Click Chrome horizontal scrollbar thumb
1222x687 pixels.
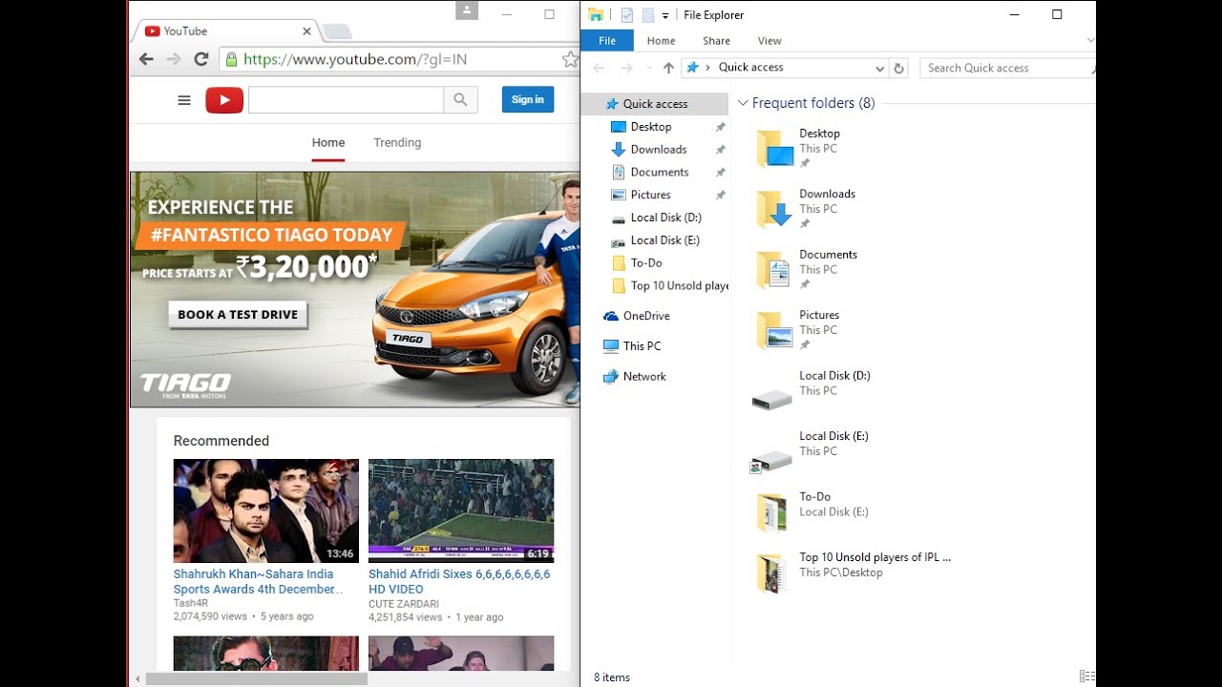click(258, 678)
